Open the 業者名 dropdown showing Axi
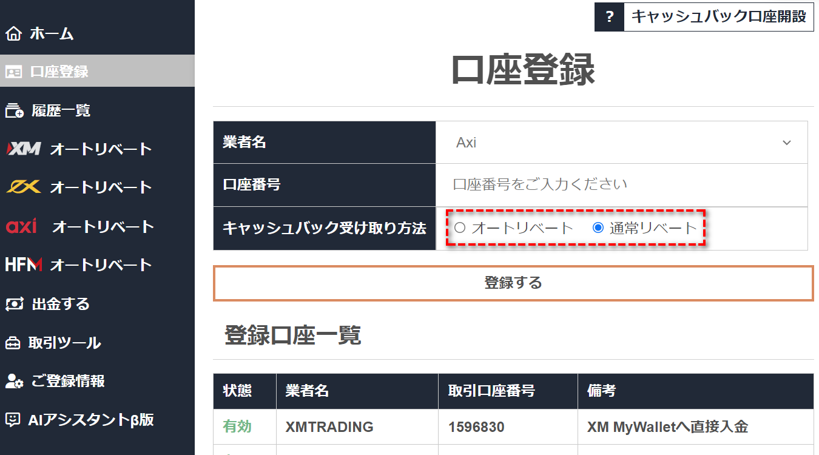Image resolution: width=819 pixels, height=455 pixels. (622, 143)
